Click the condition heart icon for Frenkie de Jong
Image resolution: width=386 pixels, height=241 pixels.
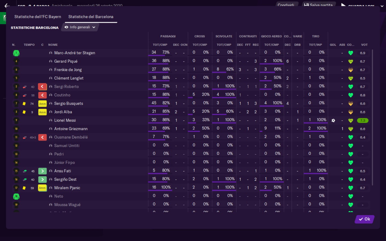350,70
